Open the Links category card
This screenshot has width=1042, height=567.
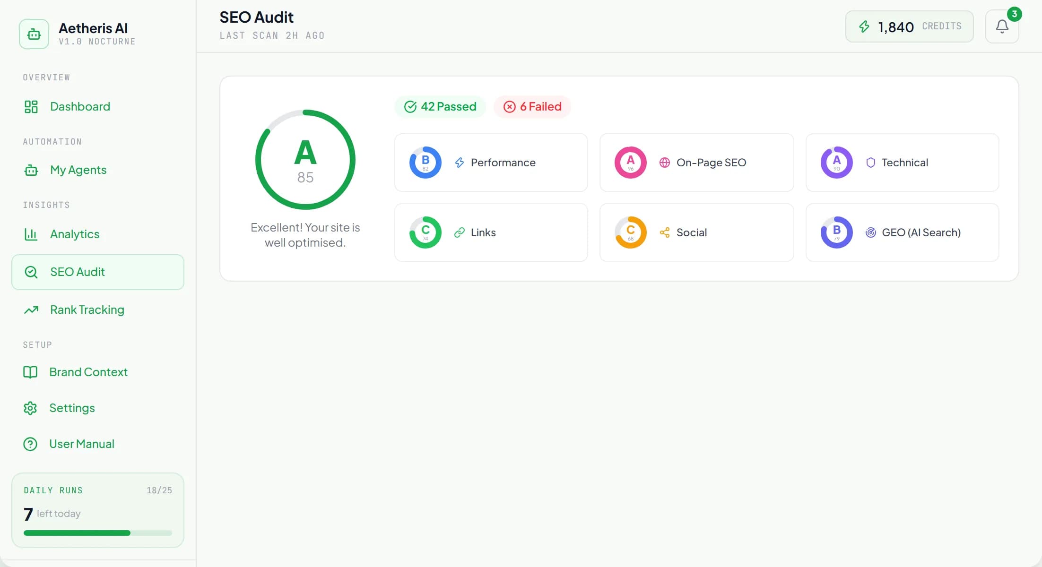[491, 232]
